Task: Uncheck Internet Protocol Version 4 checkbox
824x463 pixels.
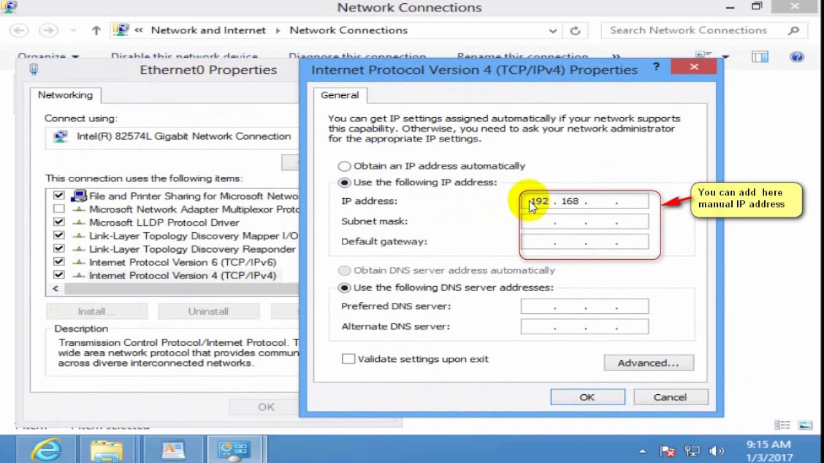Action: point(59,275)
